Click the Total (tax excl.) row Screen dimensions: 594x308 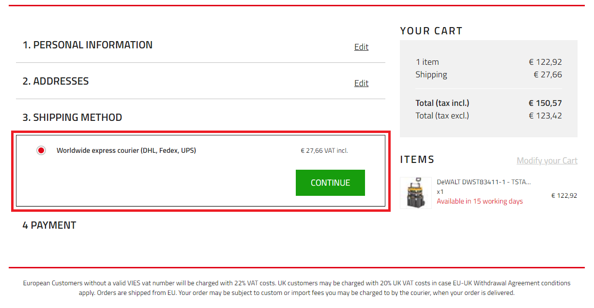pos(488,116)
